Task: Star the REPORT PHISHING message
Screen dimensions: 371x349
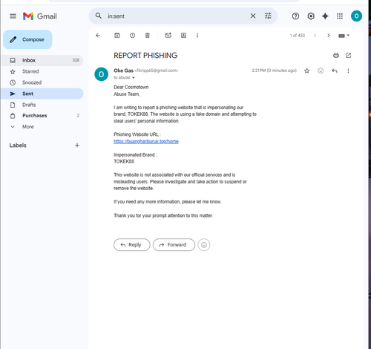Action: pyautogui.click(x=306, y=71)
